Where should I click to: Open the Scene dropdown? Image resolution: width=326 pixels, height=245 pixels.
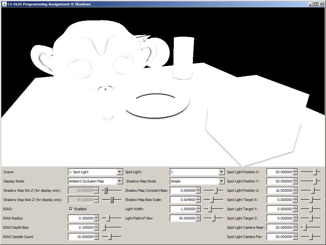pyautogui.click(x=120, y=172)
